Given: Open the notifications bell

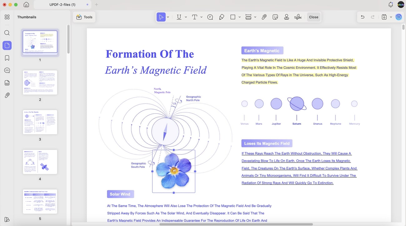Looking at the screenshot, I should click(x=391, y=5).
